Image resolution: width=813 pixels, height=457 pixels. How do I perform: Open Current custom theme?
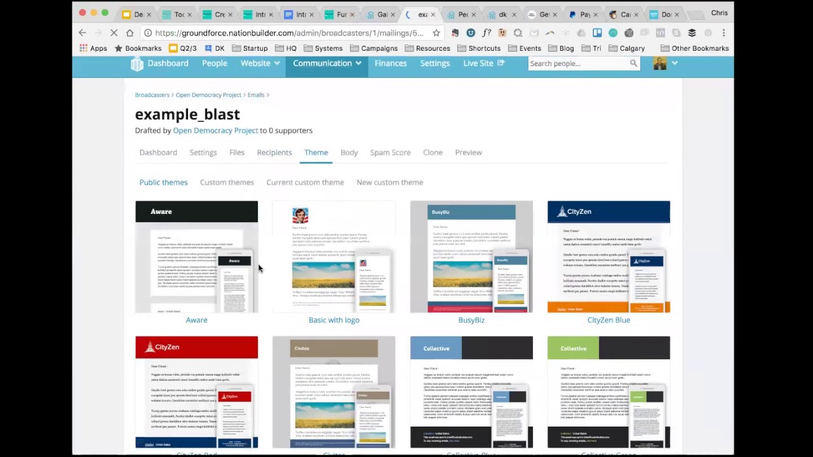click(x=305, y=182)
